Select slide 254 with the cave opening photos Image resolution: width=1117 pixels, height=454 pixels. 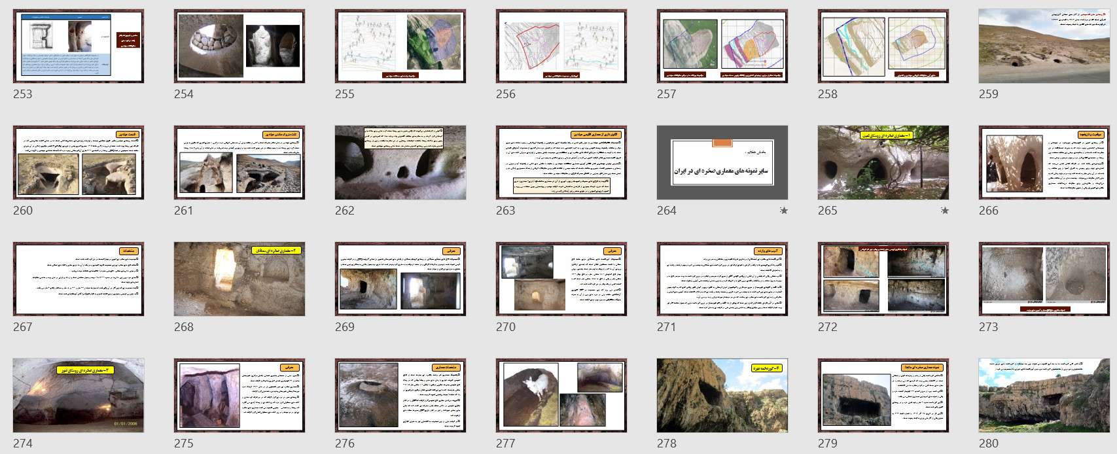tap(239, 46)
